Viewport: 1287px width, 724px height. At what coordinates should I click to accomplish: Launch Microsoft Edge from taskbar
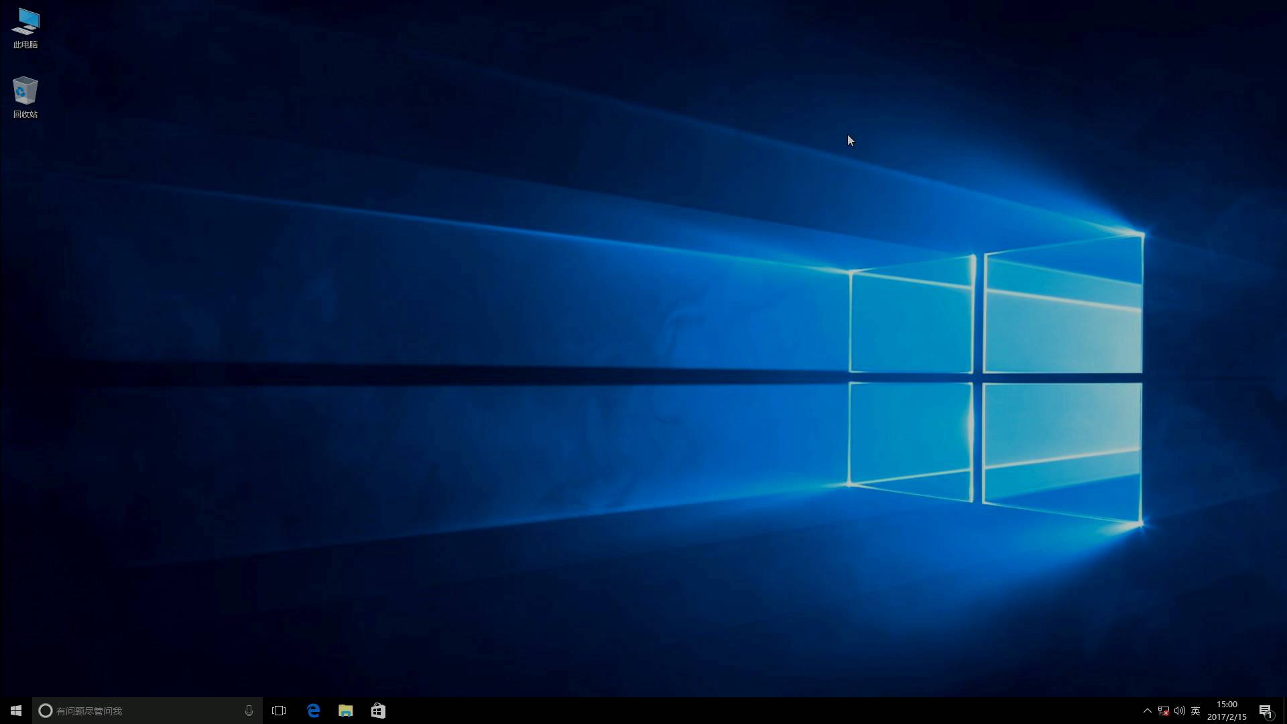tap(313, 711)
